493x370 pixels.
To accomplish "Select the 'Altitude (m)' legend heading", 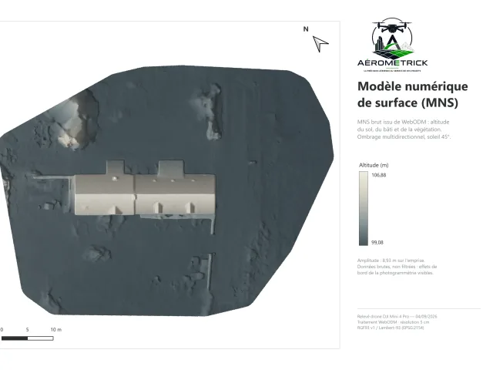I will 374,165.
